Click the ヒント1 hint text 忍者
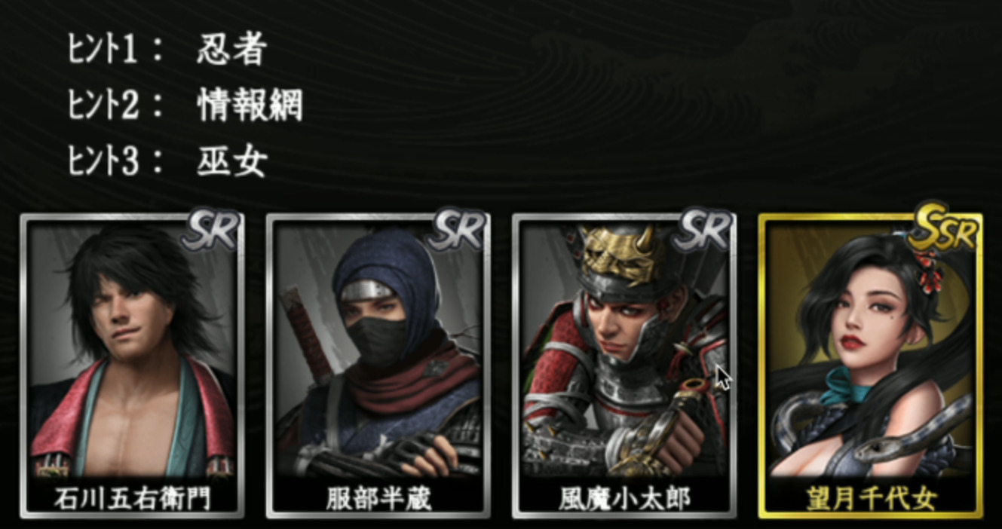The image size is (1002, 529). (231, 49)
